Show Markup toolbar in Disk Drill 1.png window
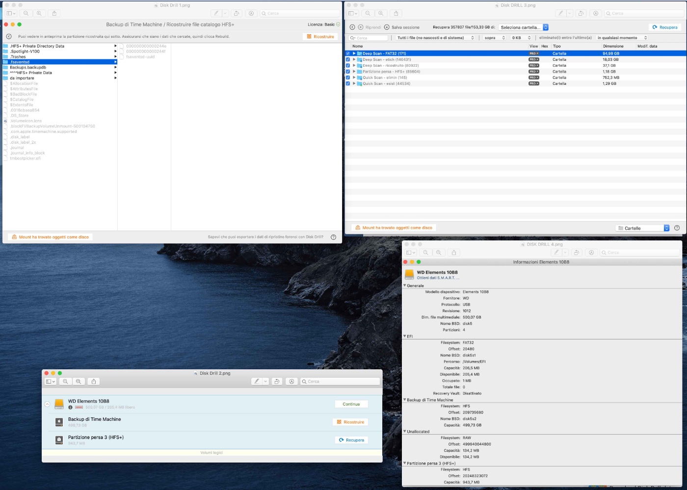 pos(251,13)
